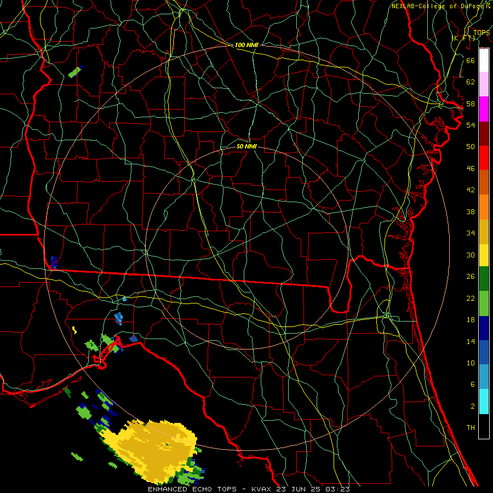Click the legend "TH" threshold label

471,428
